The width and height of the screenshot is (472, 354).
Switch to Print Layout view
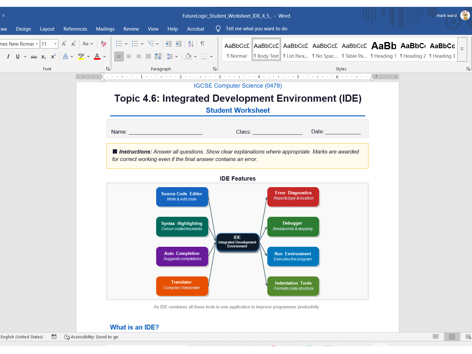(452, 337)
